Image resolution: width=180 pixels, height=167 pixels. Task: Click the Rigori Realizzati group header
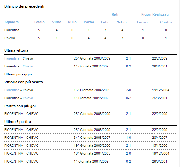coord(155,14)
